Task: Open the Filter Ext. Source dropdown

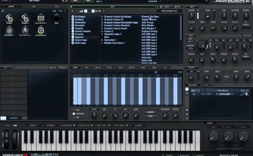Action: (246, 59)
